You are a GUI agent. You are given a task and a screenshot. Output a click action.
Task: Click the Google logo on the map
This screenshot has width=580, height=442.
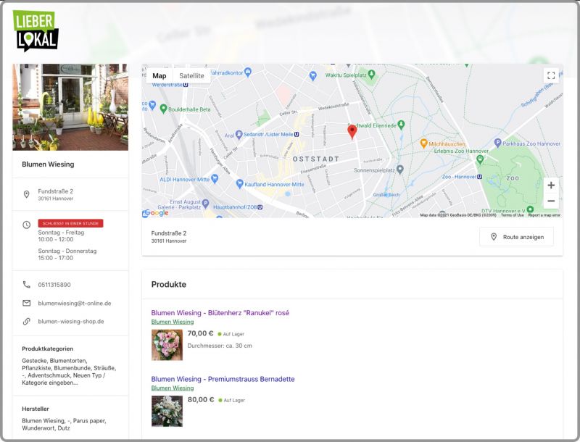[x=156, y=213]
